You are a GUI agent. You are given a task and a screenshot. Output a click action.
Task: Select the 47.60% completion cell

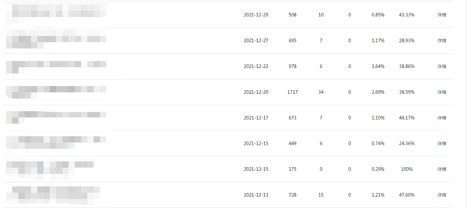407,195
